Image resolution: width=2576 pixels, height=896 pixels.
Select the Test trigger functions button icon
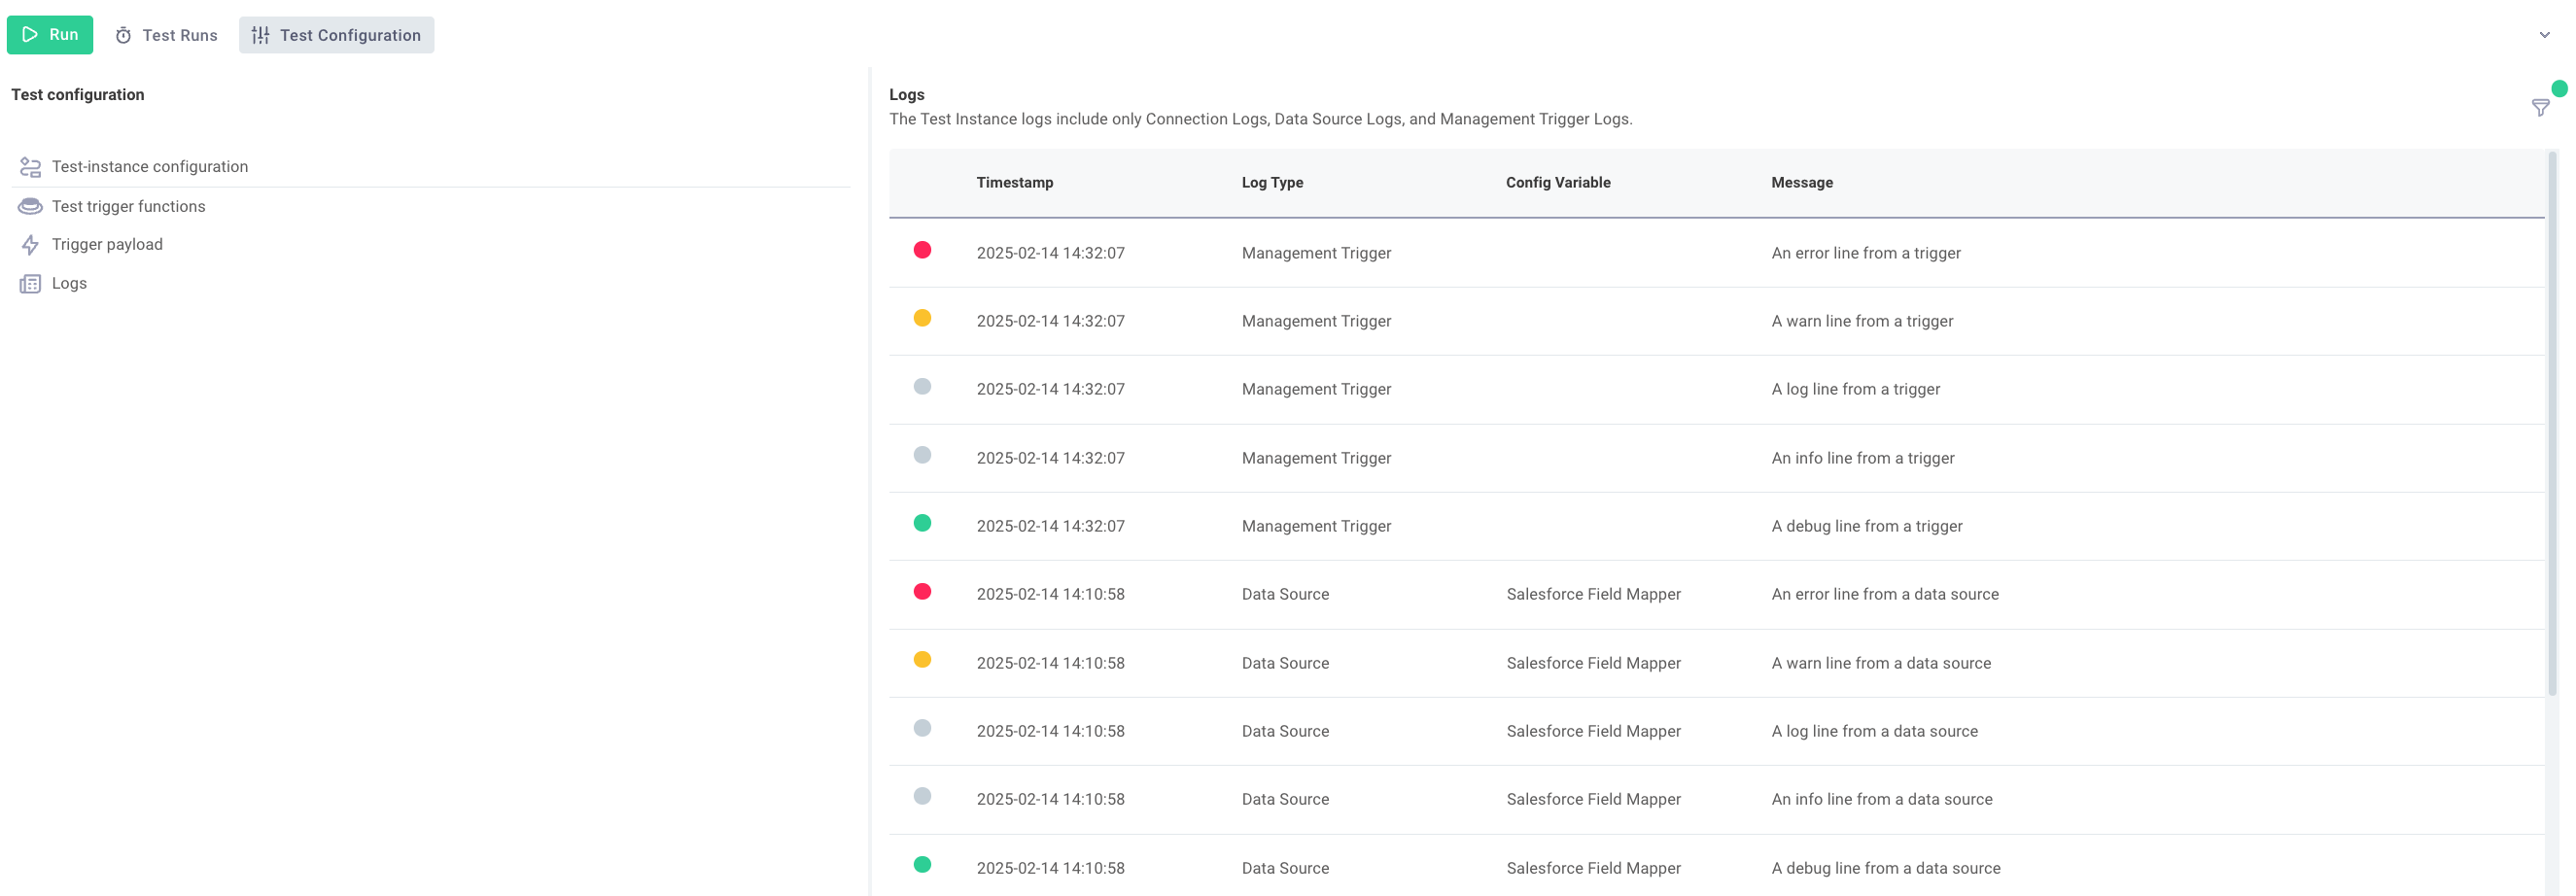[29, 206]
